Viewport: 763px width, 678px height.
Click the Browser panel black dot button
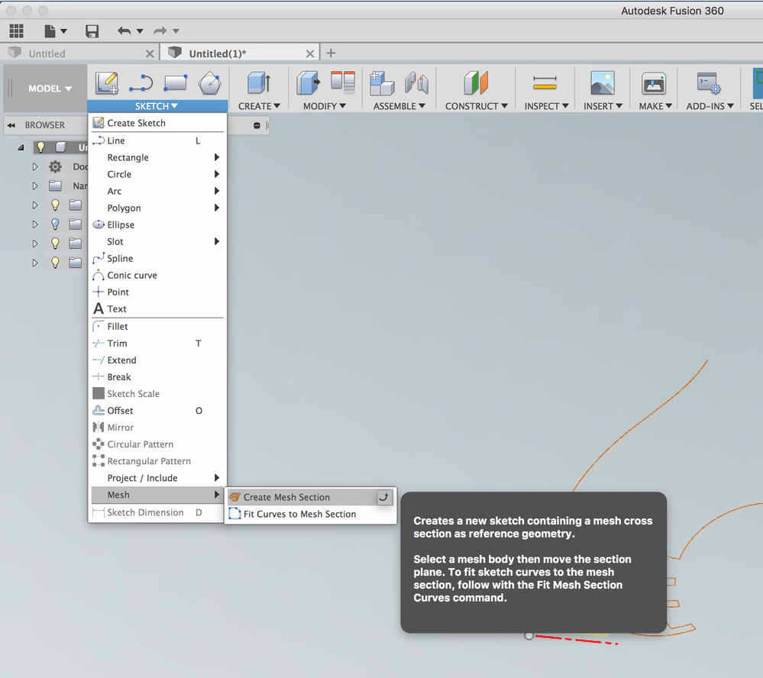(257, 125)
